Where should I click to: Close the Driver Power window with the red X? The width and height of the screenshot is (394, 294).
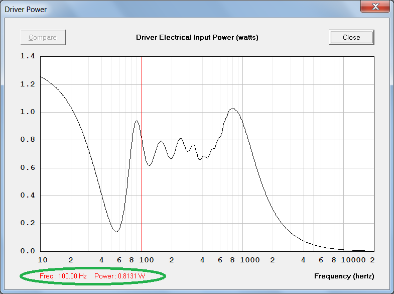pyautogui.click(x=375, y=7)
